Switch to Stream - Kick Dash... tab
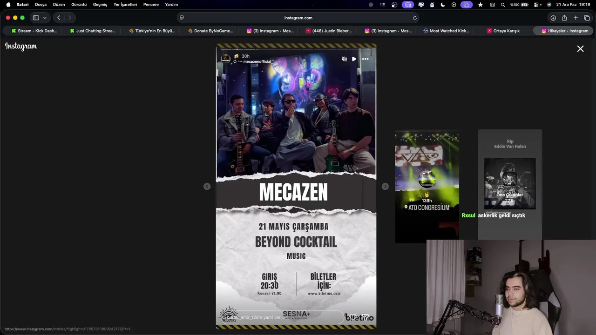 (x=34, y=31)
